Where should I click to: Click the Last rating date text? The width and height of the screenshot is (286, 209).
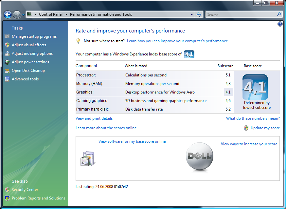102,186
